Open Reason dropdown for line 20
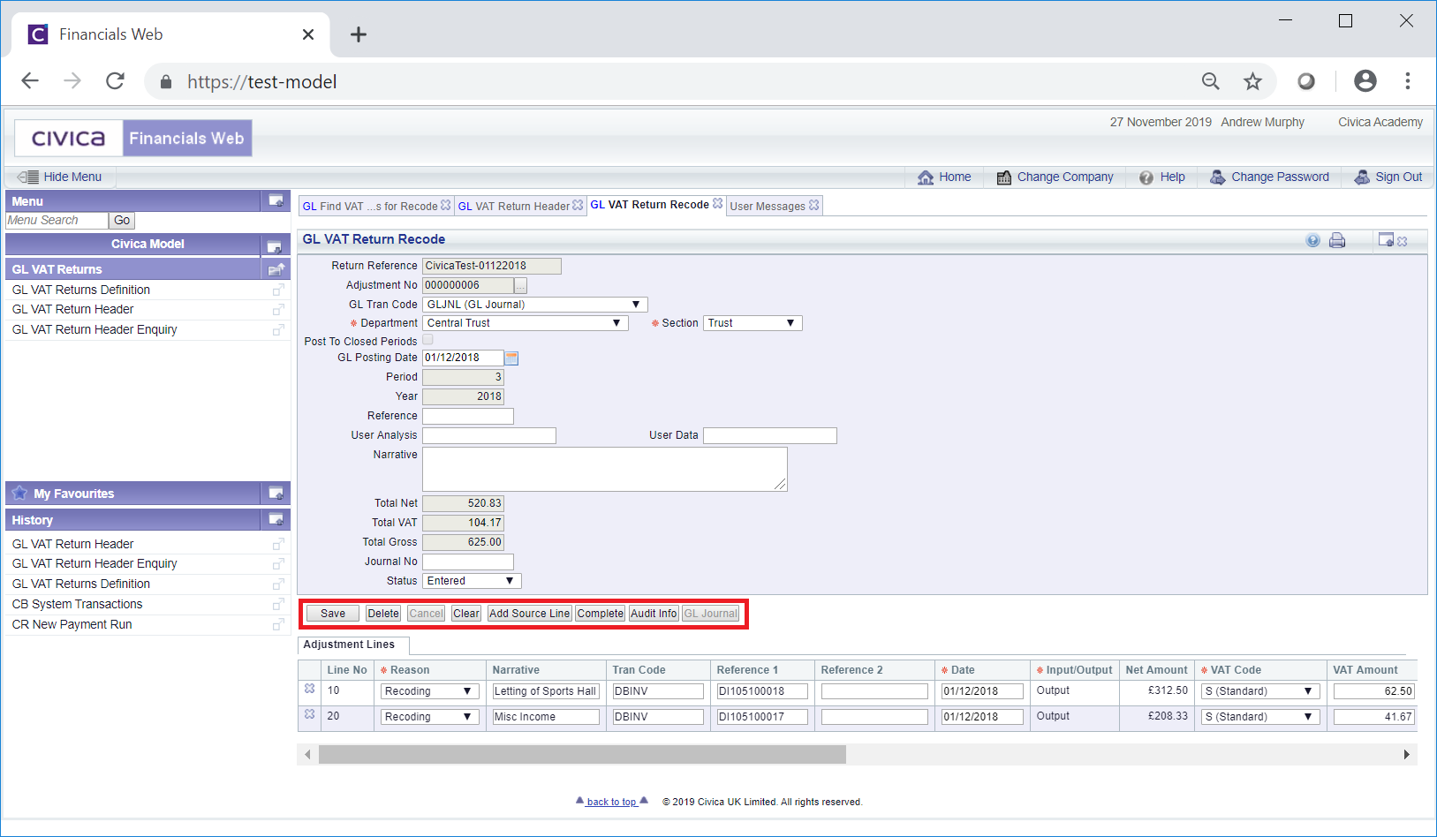The image size is (1437, 837). pyautogui.click(x=430, y=717)
